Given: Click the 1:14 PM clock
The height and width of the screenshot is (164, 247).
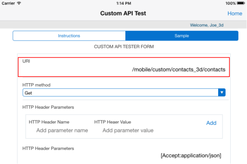Looking at the screenshot, I should (124, 3).
